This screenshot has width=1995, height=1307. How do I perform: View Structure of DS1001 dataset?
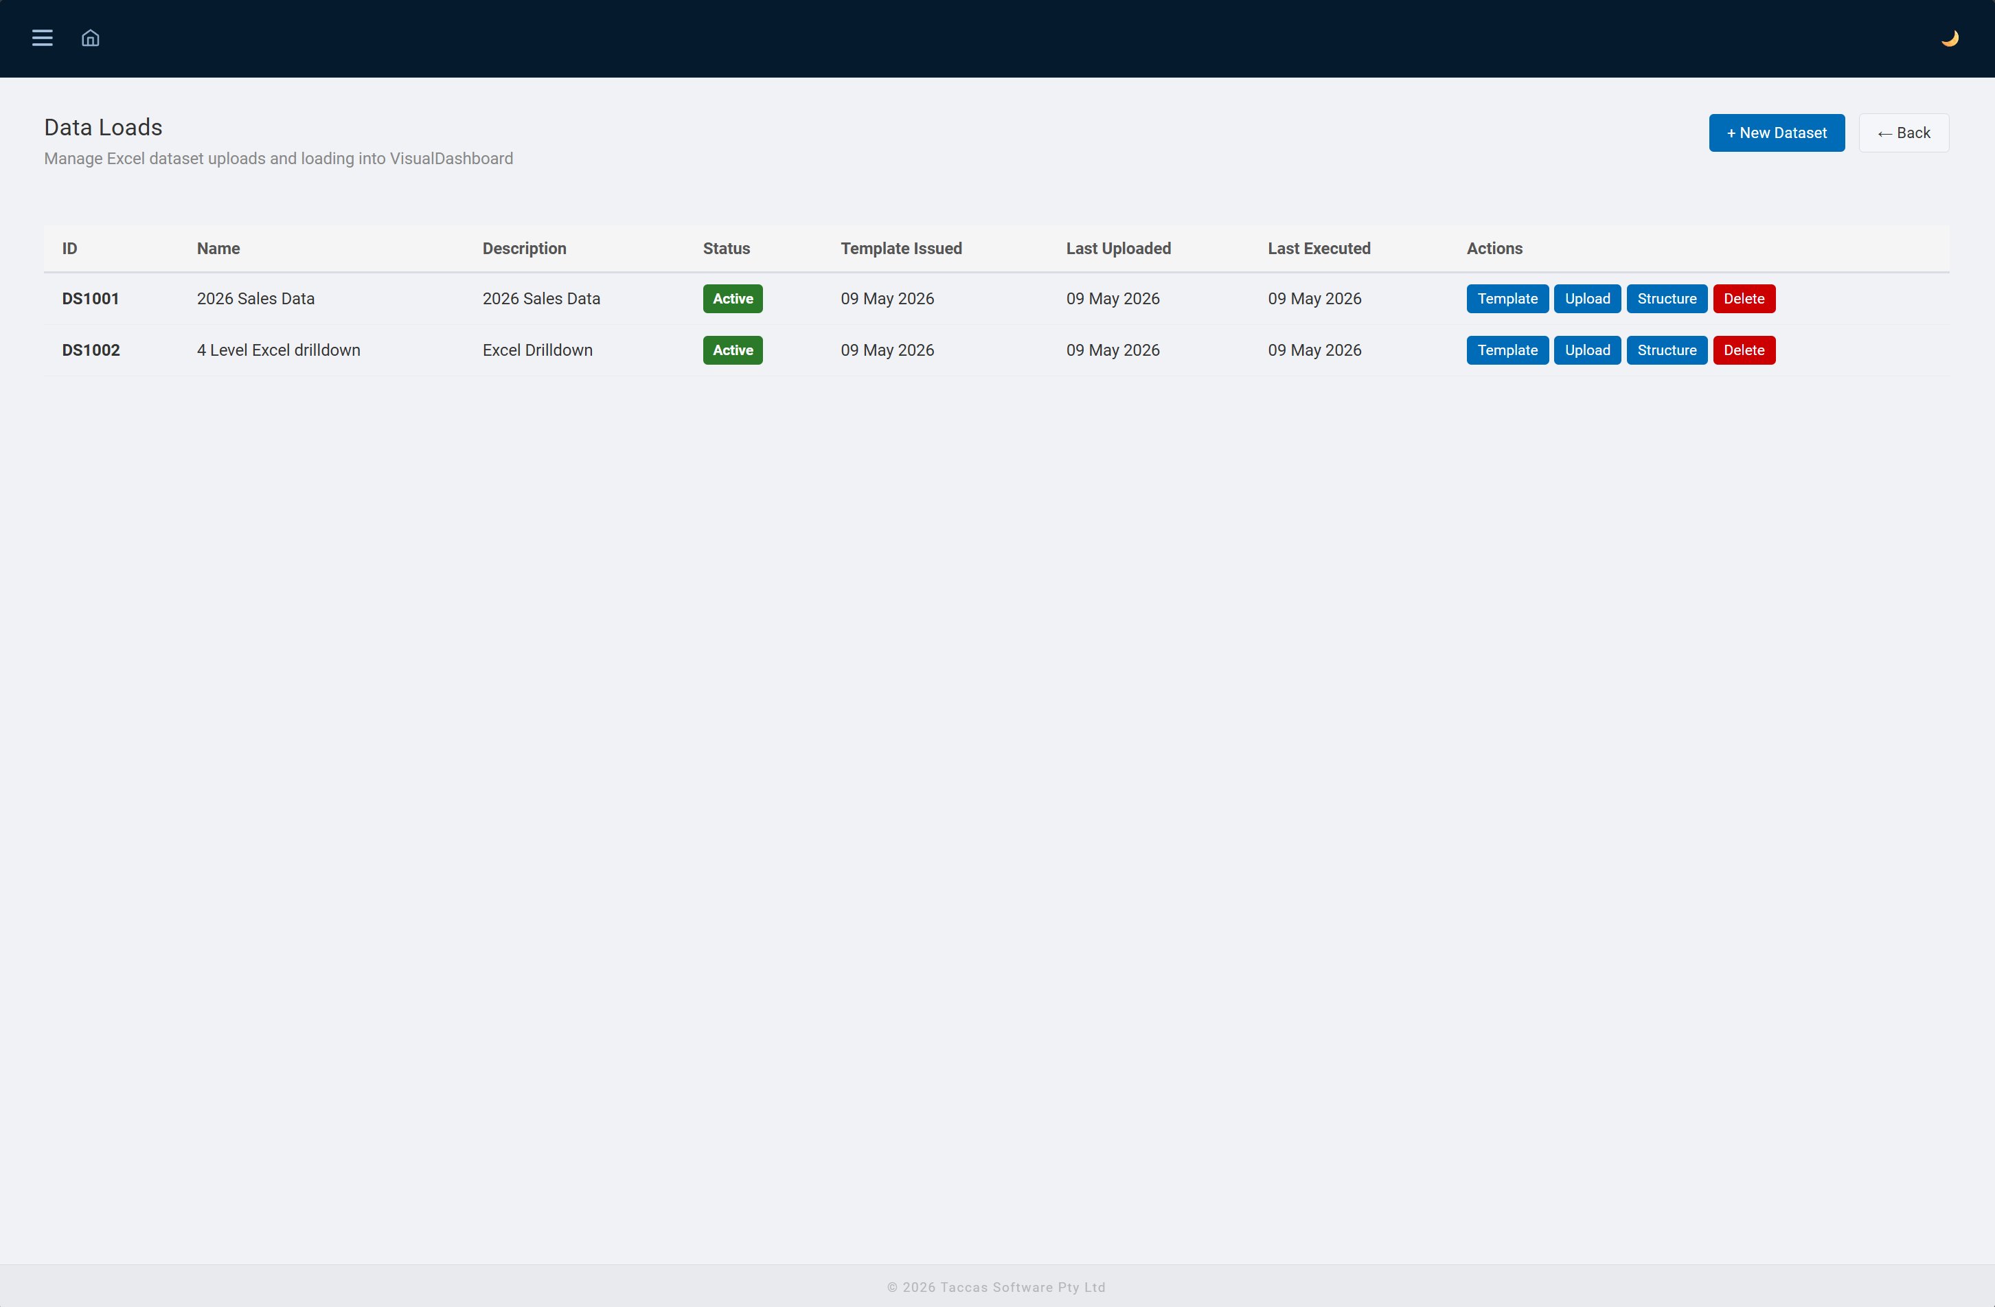coord(1667,299)
